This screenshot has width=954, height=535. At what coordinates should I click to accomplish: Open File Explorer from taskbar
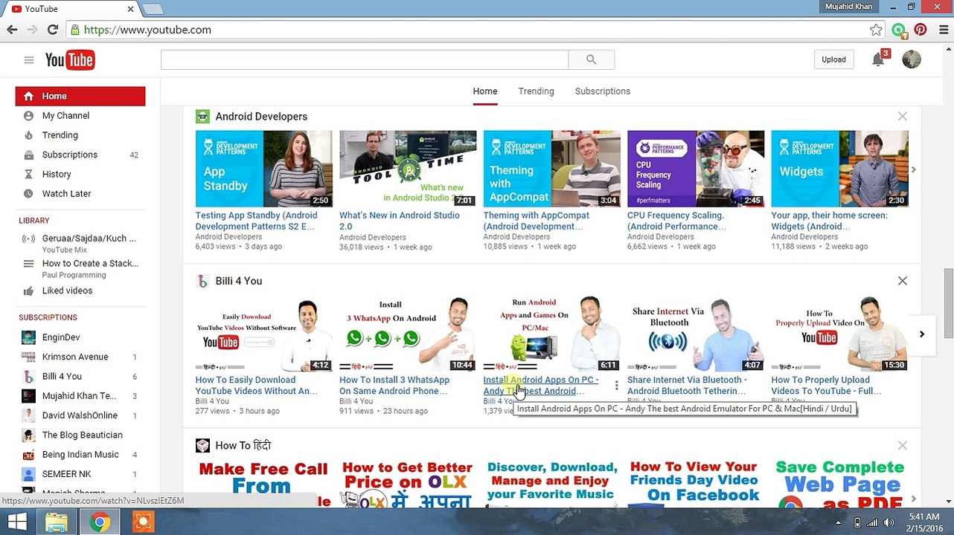[x=57, y=522]
